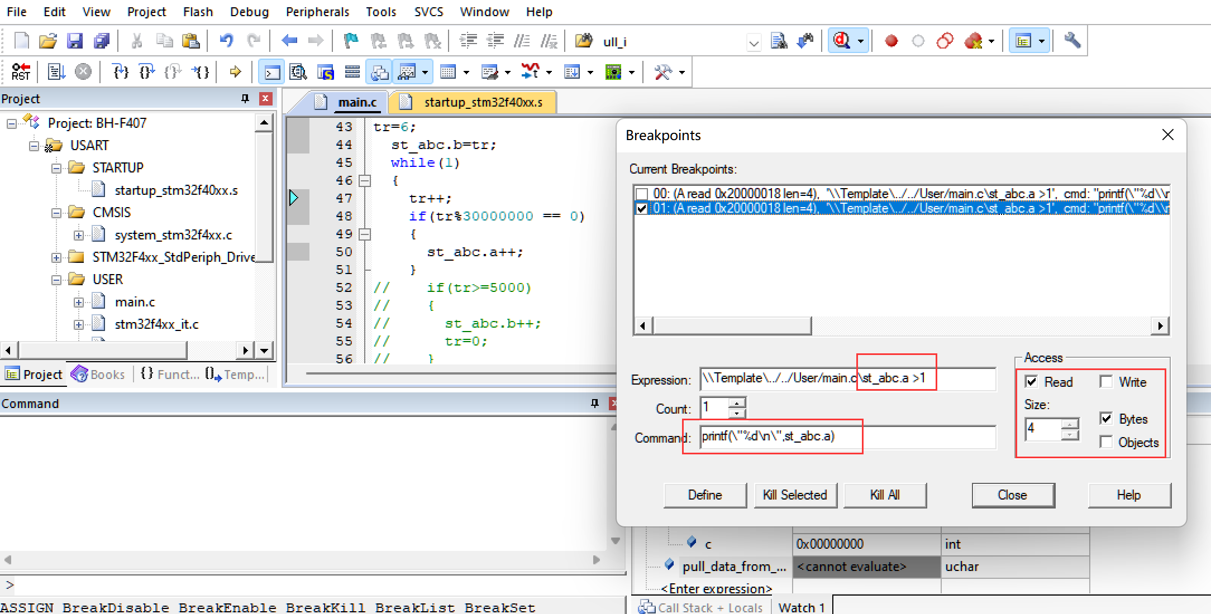Toggle the Write access checkbox
The width and height of the screenshot is (1211, 614).
[1105, 382]
